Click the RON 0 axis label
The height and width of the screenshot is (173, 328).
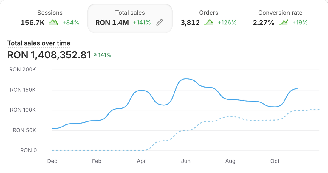point(28,150)
